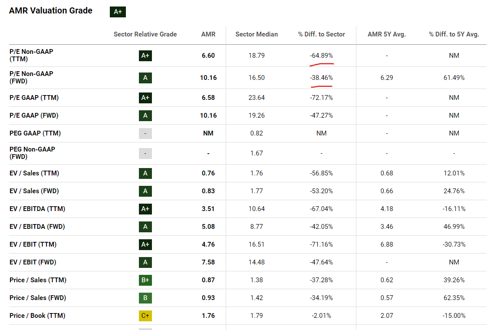Viewport: 494px width, 330px height.
Task: Click the A grade badge for P/E GAAP (FWD)
Action: tap(145, 115)
